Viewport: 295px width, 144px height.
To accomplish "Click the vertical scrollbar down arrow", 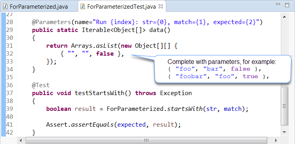I will click(284, 132).
